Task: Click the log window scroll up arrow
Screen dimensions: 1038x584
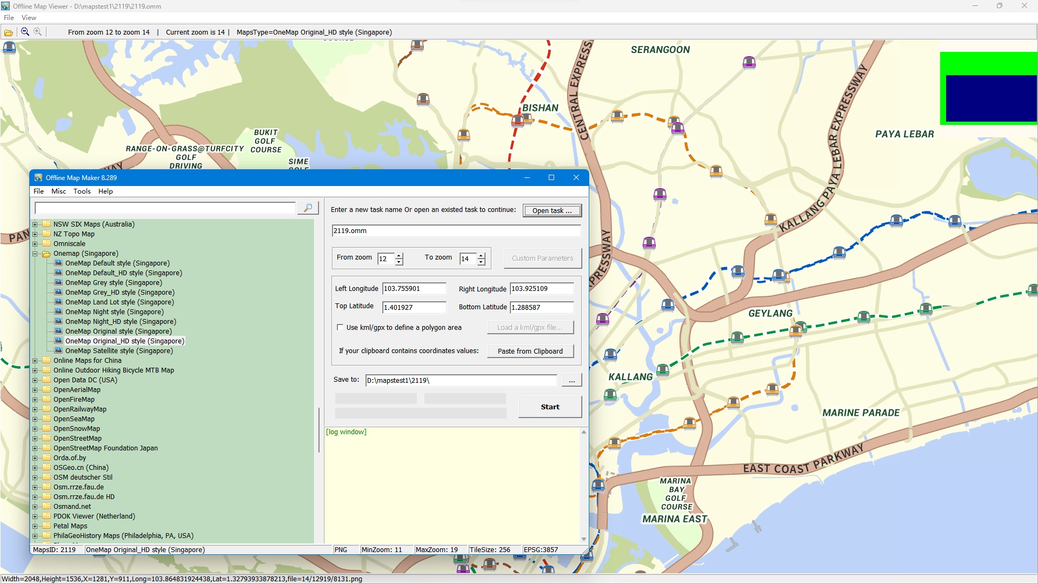Action: [x=583, y=432]
